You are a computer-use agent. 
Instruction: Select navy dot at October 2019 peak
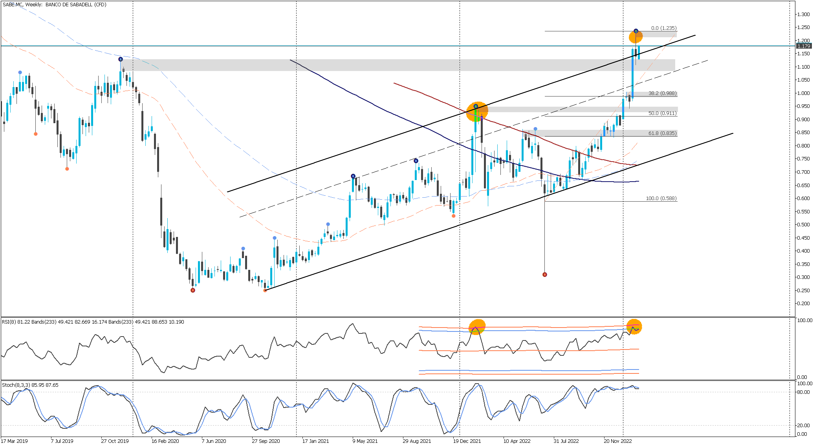[x=121, y=59]
